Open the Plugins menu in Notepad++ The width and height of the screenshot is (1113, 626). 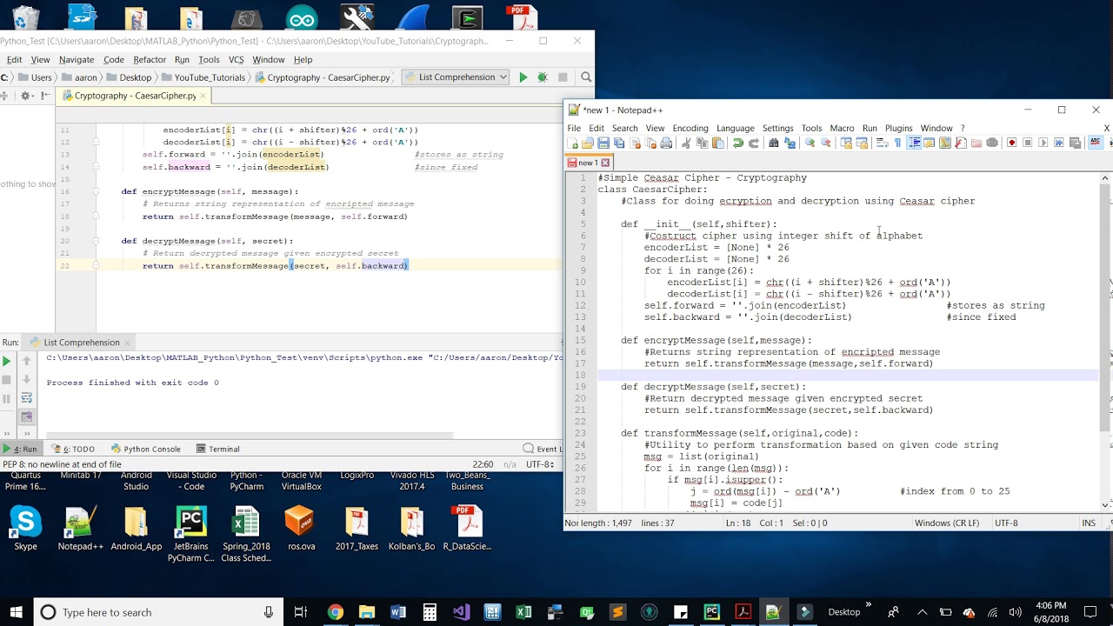click(x=898, y=128)
